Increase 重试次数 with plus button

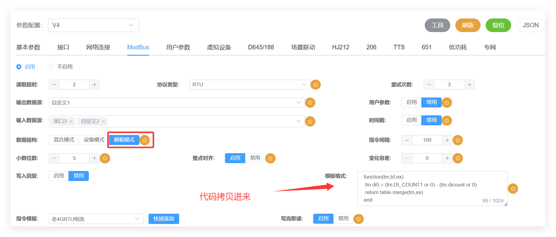[469, 84]
